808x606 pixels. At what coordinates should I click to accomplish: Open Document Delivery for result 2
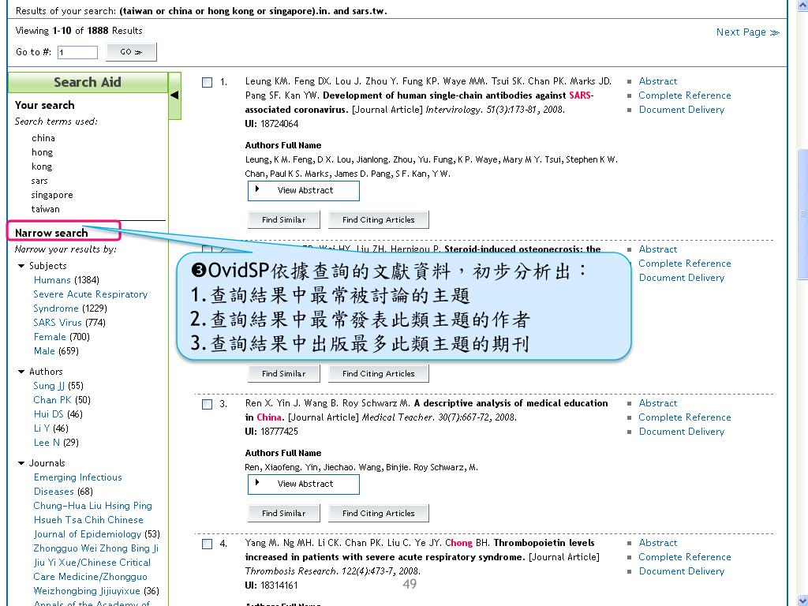(681, 277)
